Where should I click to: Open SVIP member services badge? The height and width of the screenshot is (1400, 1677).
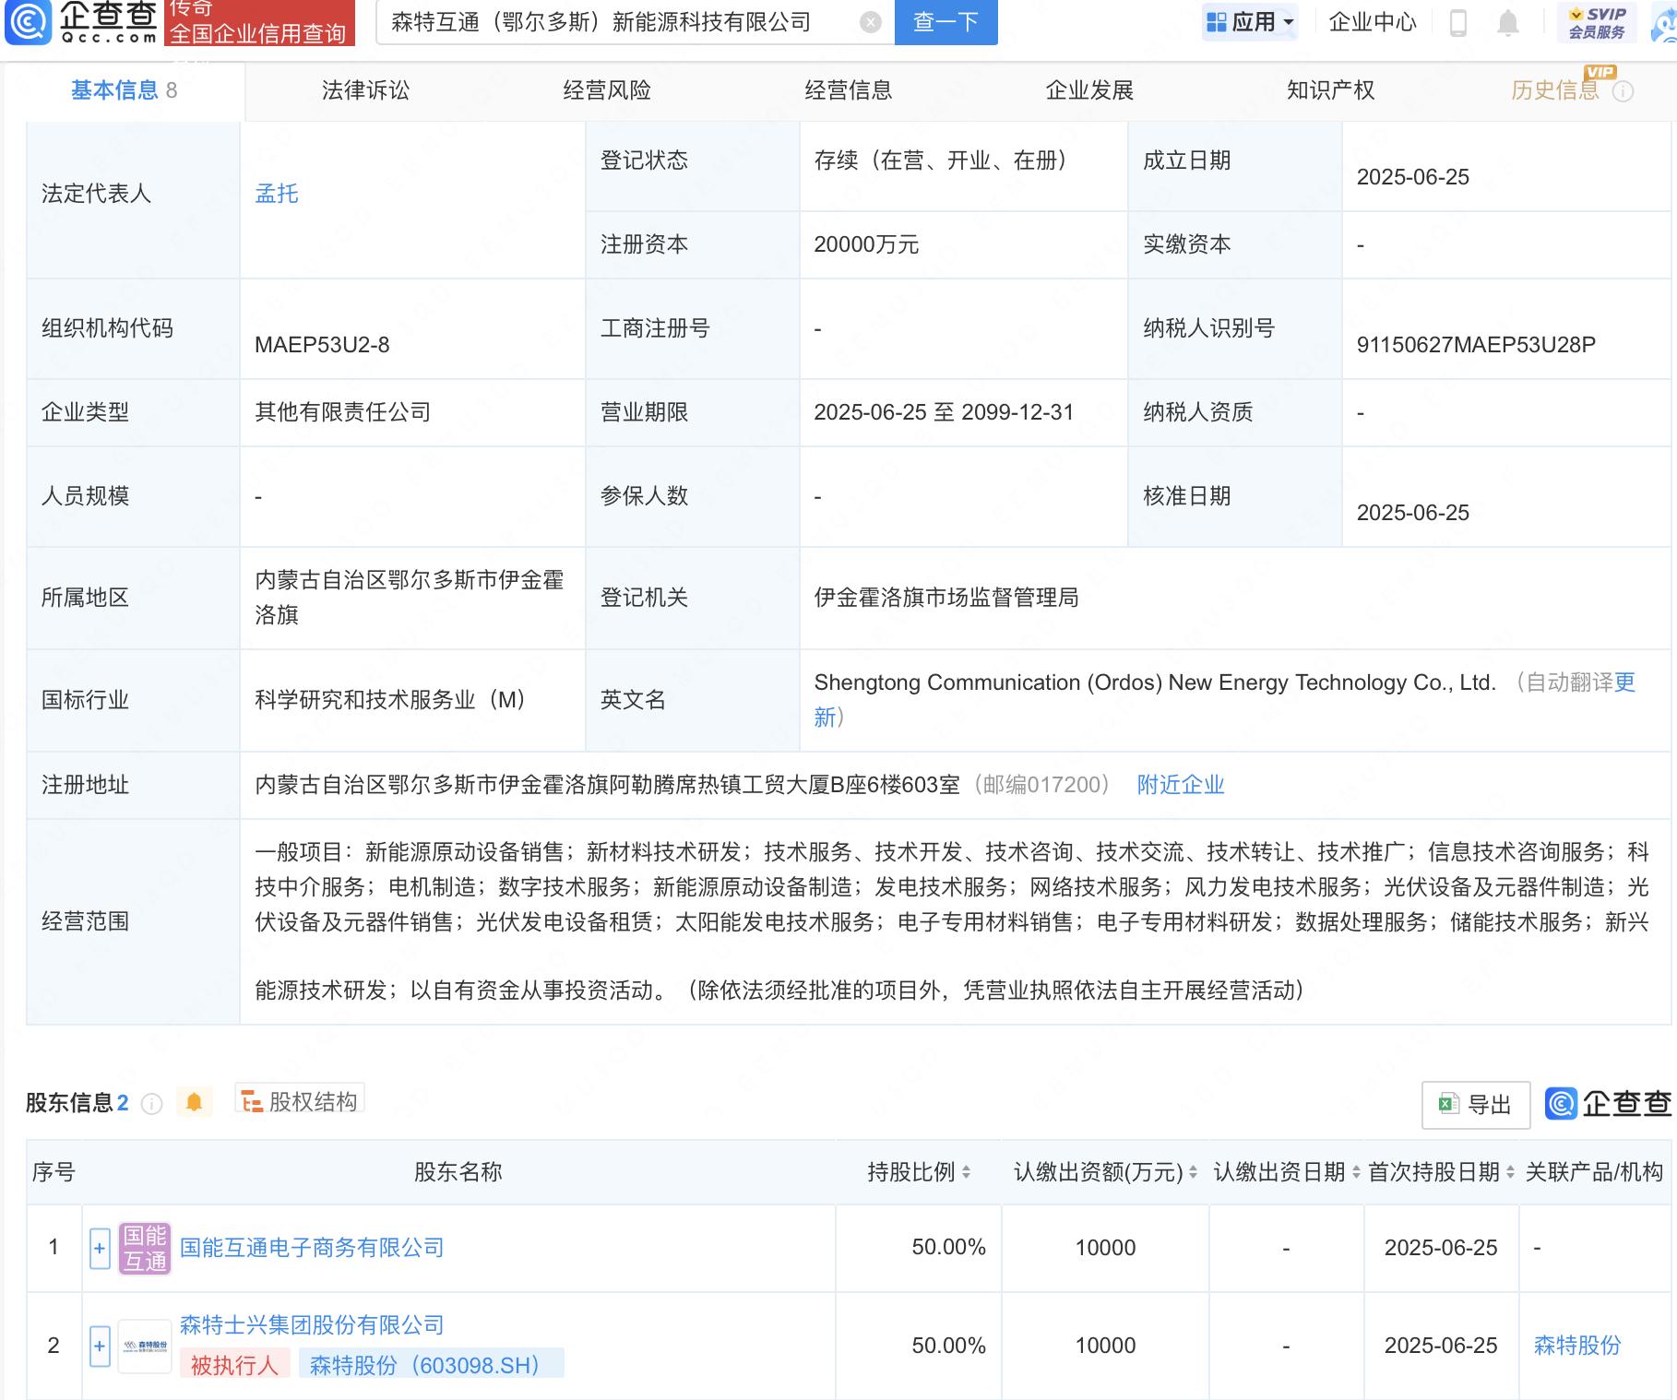coord(1597,22)
